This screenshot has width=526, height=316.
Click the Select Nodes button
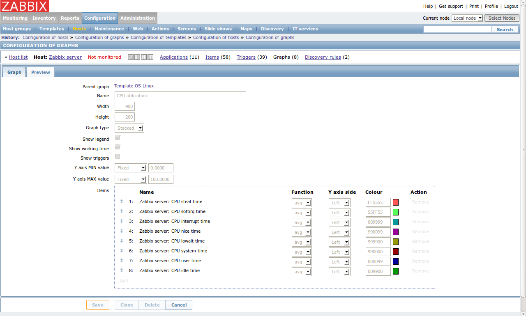point(502,18)
